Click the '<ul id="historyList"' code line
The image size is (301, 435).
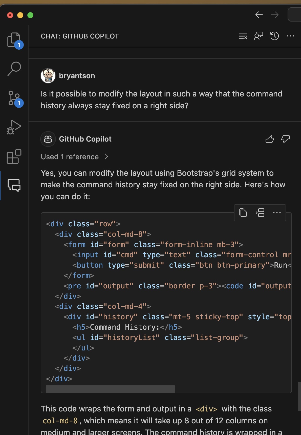click(160, 338)
